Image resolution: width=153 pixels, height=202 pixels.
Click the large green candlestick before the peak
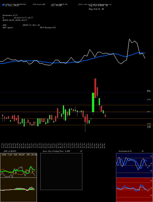click(93, 102)
